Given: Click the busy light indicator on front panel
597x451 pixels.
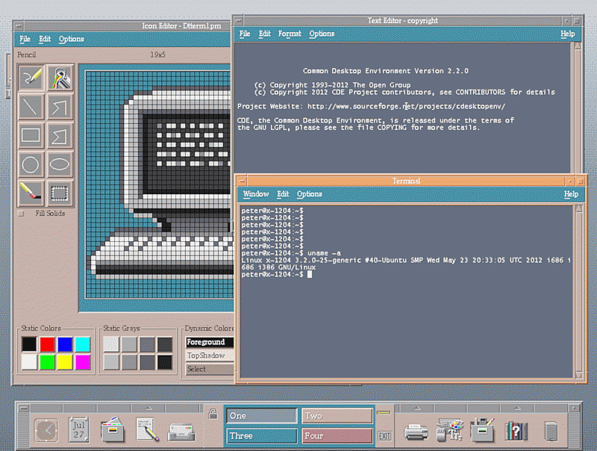Looking at the screenshot, I should [x=384, y=412].
